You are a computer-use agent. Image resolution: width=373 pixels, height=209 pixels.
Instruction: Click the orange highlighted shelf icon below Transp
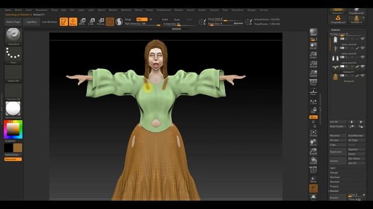coord(314,189)
